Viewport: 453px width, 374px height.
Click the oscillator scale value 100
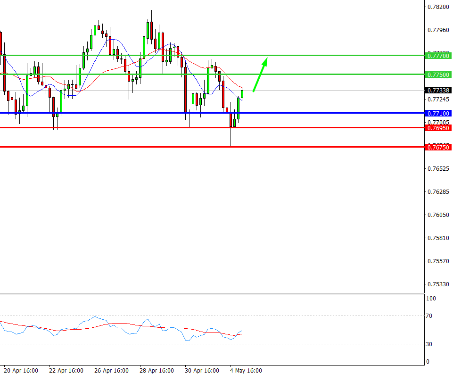click(x=431, y=299)
